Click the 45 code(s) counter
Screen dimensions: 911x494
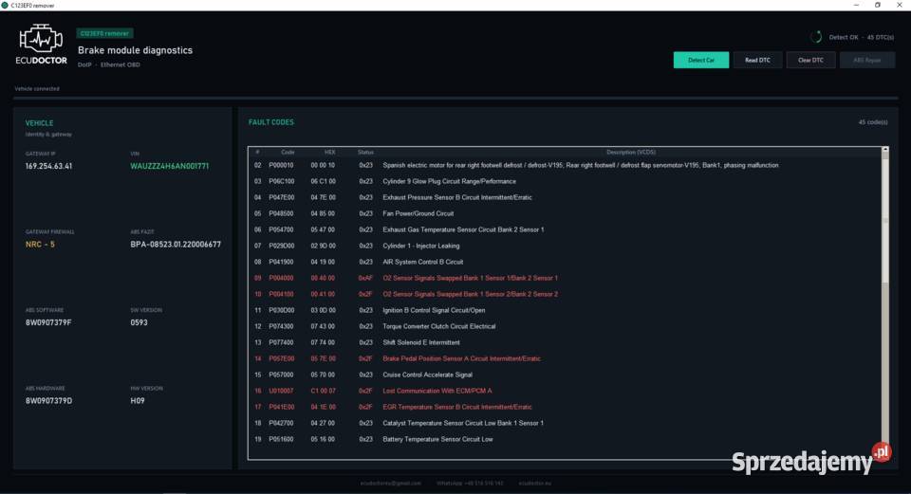pos(873,122)
